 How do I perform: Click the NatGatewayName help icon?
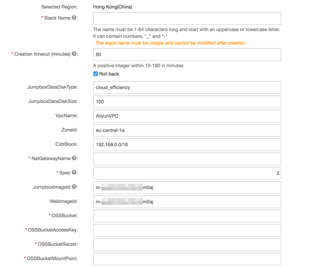(x=74, y=158)
